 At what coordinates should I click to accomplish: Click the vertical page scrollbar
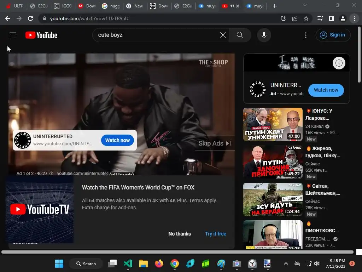(359, 55)
